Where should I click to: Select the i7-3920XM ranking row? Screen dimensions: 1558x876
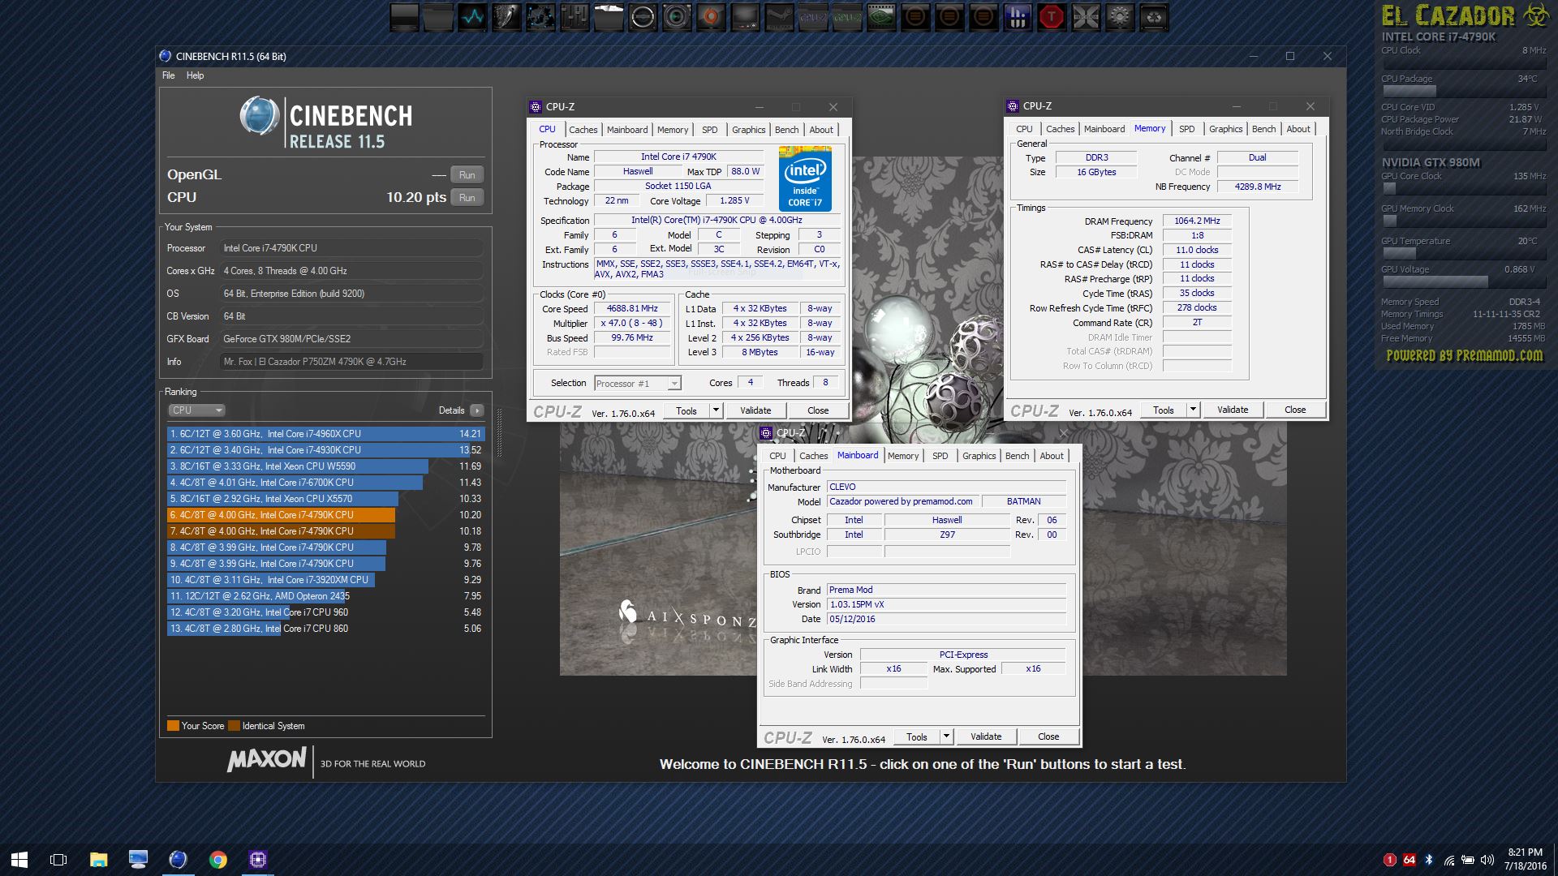pos(325,580)
